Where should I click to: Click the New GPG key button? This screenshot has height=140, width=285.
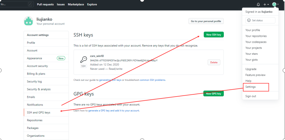pyautogui.click(x=213, y=94)
